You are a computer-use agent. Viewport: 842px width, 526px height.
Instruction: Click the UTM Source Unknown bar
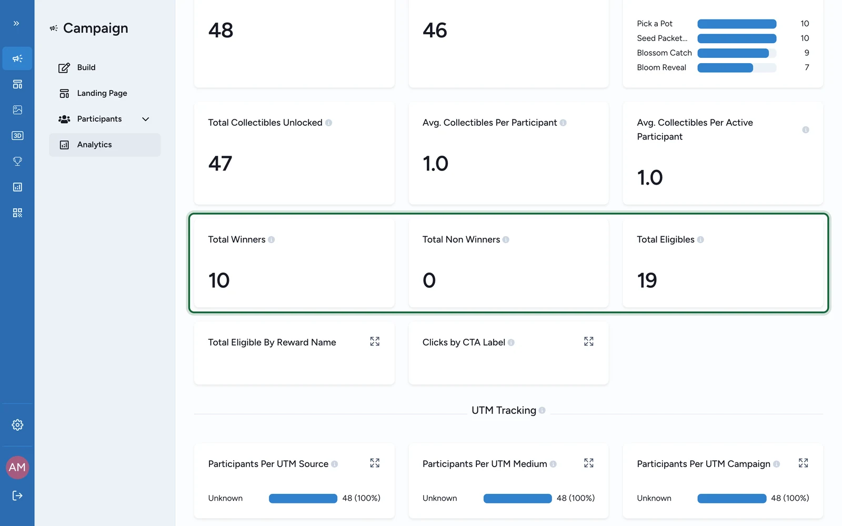303,499
